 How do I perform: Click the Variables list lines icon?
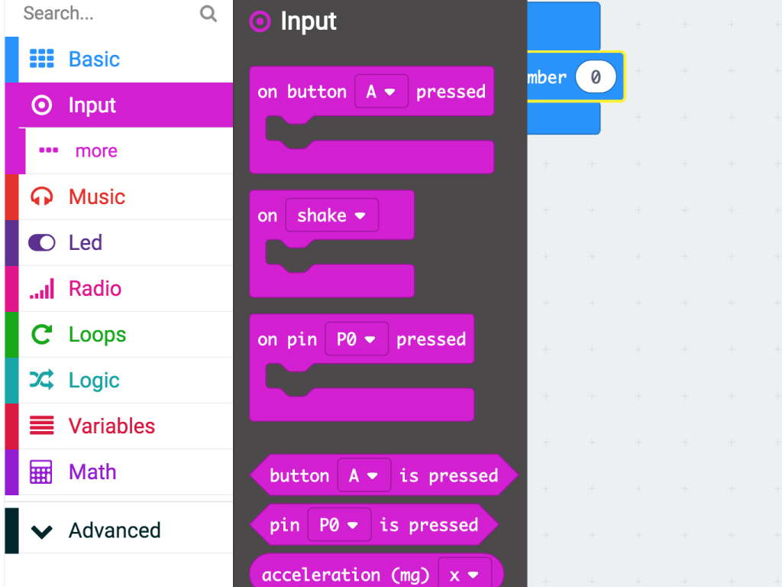click(42, 426)
